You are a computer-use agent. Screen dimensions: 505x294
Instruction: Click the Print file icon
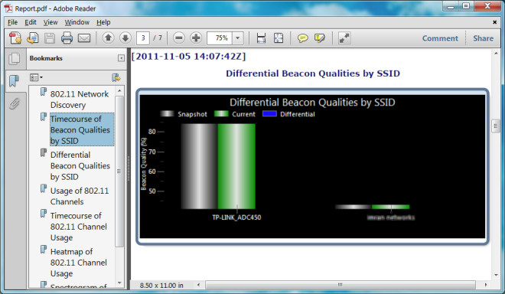[67, 38]
